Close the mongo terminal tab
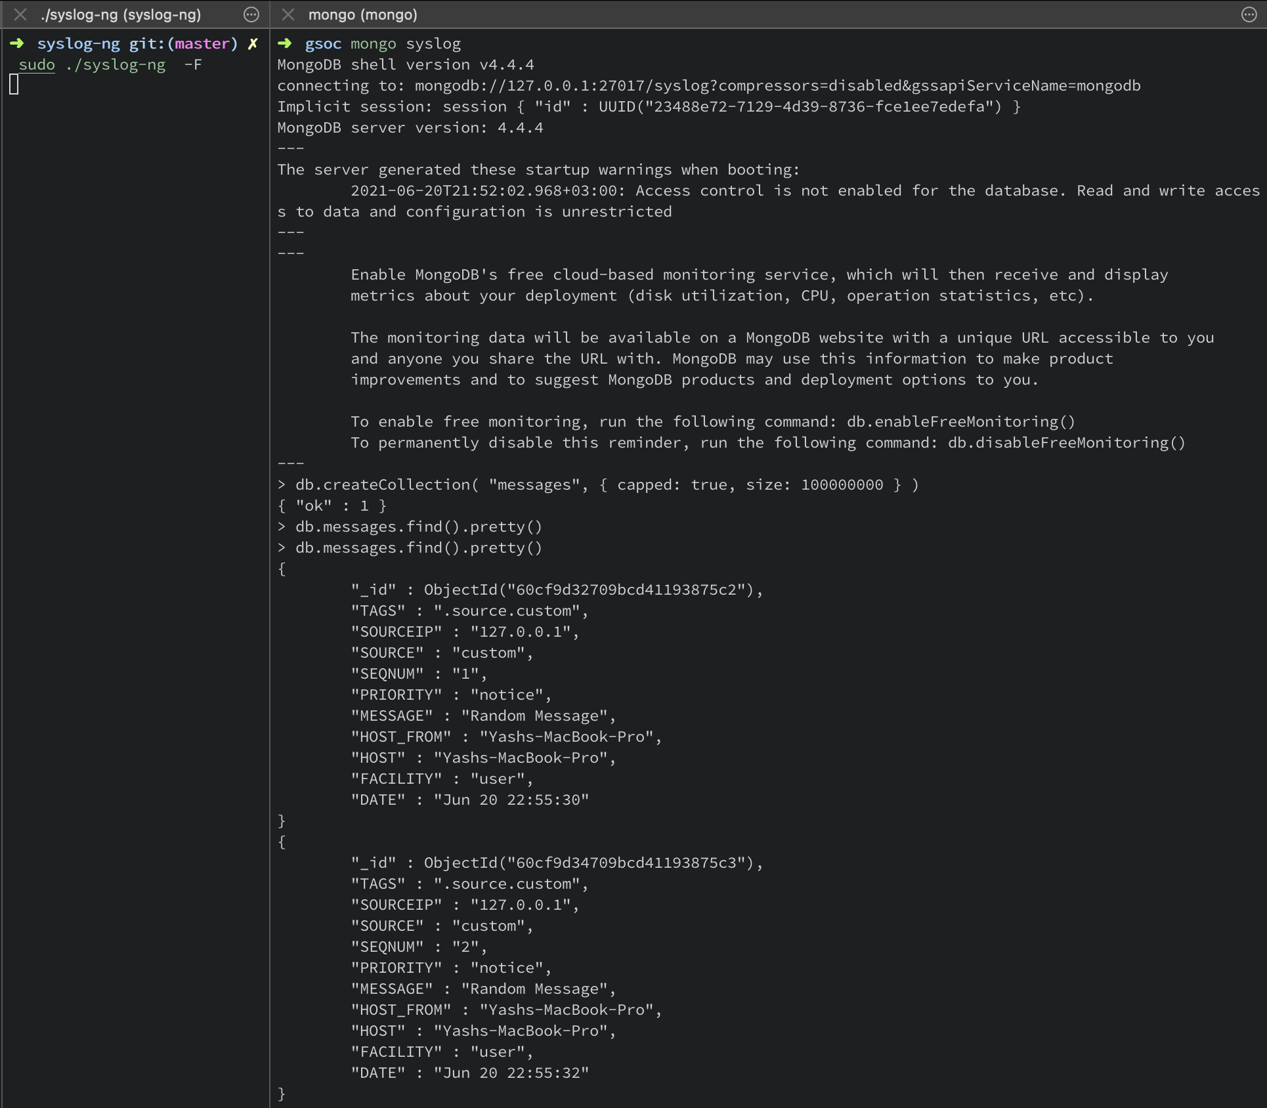 [288, 14]
